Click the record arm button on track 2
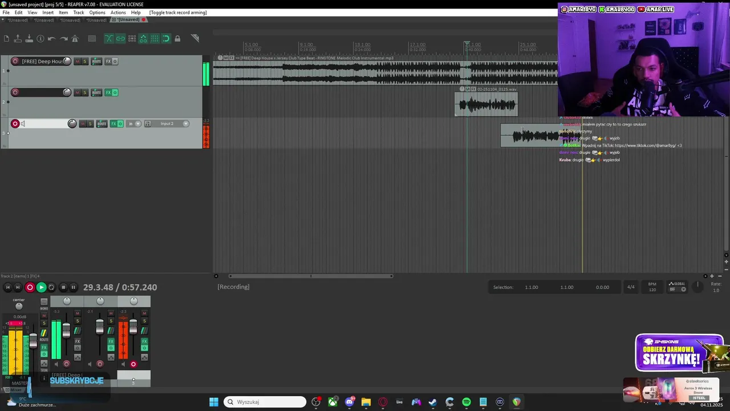This screenshot has width=730, height=411. pyautogui.click(x=15, y=92)
